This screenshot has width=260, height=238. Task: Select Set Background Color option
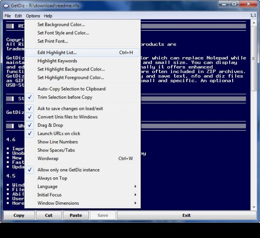(x=61, y=25)
